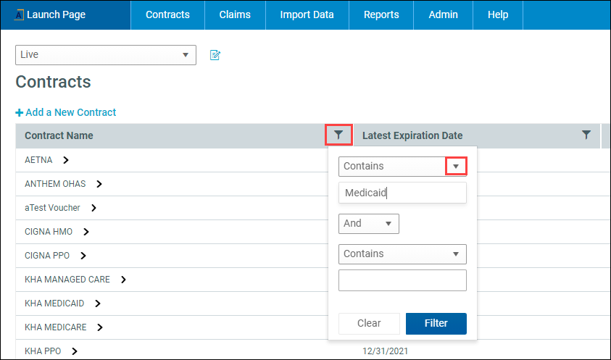Screen dimensions: 611x360
Task: Open the Live environment dropdown
Action: click(x=106, y=55)
